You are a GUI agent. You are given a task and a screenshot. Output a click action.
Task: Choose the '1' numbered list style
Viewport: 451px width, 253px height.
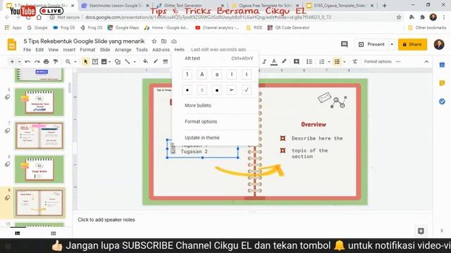coord(187,74)
